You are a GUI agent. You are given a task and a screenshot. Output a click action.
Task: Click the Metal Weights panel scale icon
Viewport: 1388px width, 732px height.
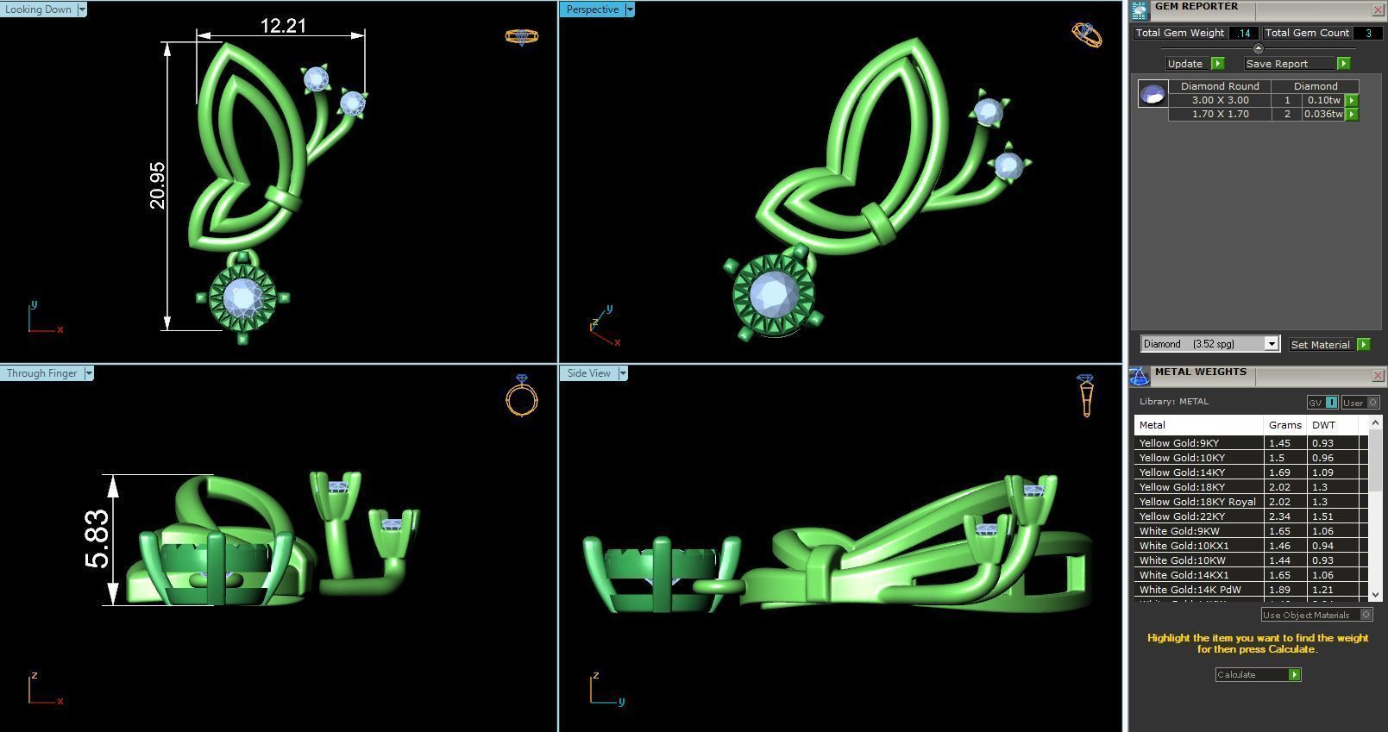(1140, 375)
